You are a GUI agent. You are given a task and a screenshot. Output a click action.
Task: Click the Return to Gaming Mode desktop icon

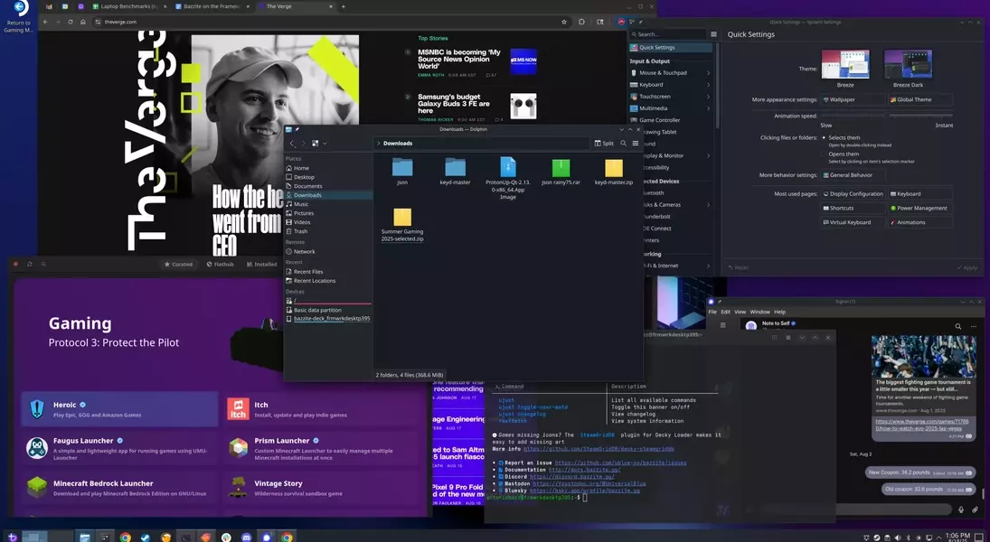coord(19,9)
